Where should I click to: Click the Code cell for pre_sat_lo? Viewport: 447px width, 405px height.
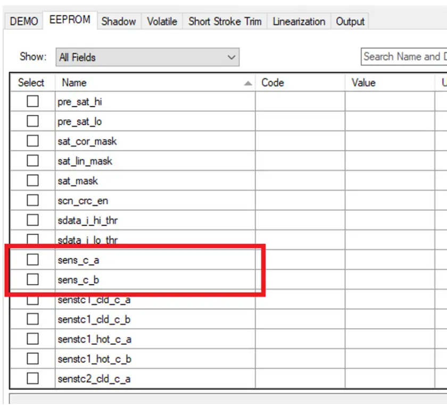tap(300, 121)
